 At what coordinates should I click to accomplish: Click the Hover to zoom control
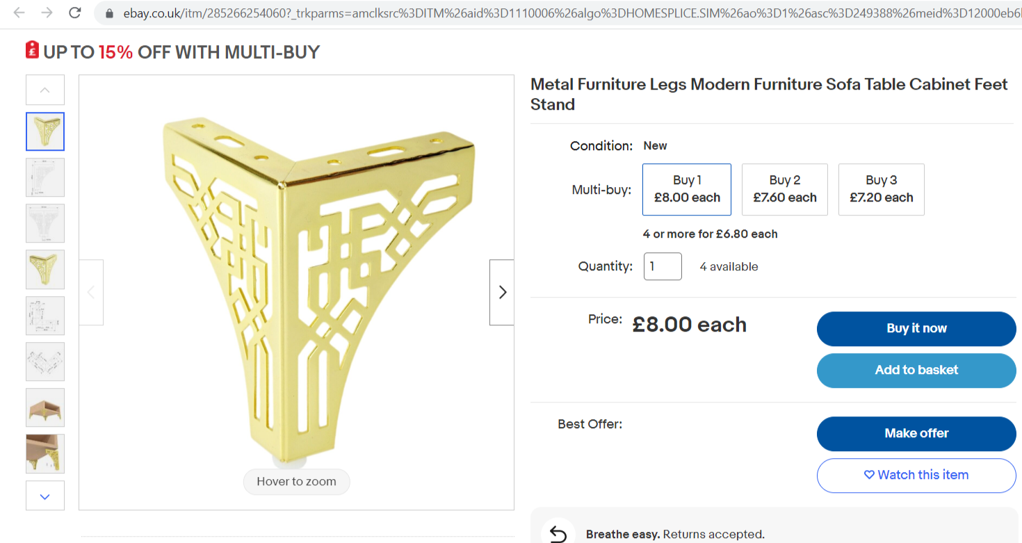point(296,481)
